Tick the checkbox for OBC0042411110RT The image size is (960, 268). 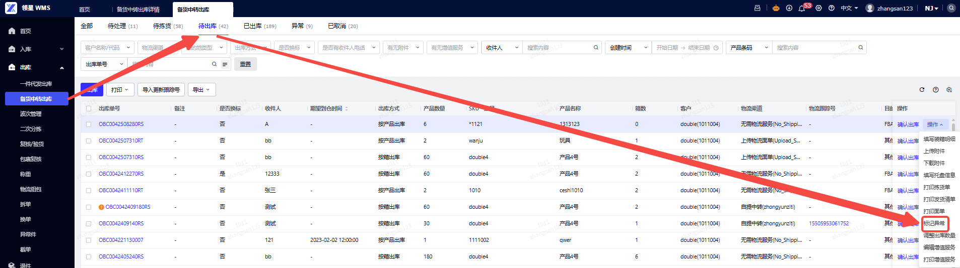point(89,191)
